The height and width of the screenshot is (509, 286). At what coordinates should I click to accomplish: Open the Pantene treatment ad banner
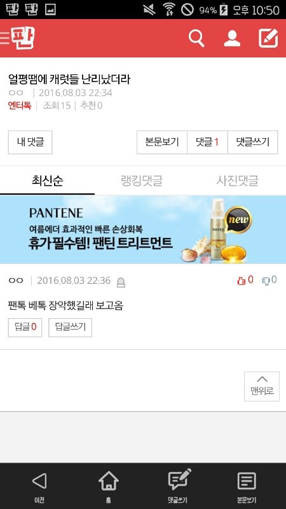[x=143, y=230]
